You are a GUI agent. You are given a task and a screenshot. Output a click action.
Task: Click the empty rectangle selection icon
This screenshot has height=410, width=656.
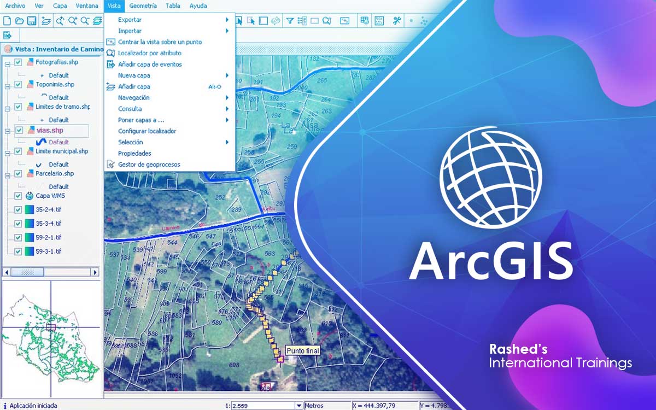263,21
